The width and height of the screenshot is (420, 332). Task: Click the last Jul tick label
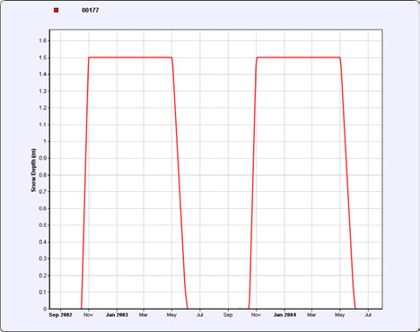click(x=368, y=315)
